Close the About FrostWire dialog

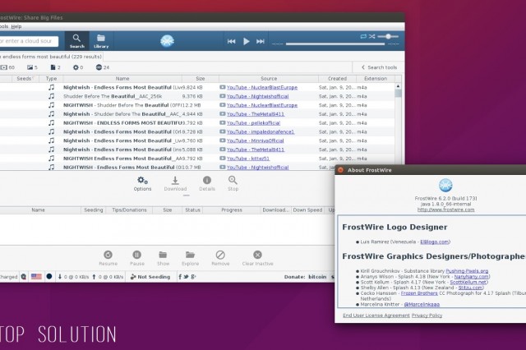[x=340, y=170]
